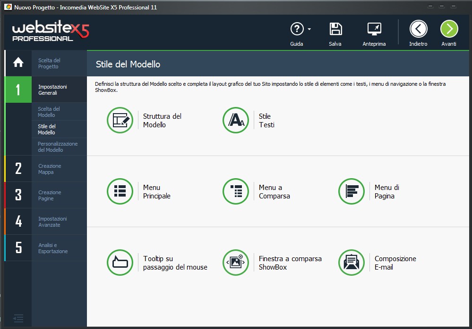This screenshot has width=472, height=329.
Task: Click Tooltip su passaggio del mouse label
Action: pyautogui.click(x=175, y=263)
